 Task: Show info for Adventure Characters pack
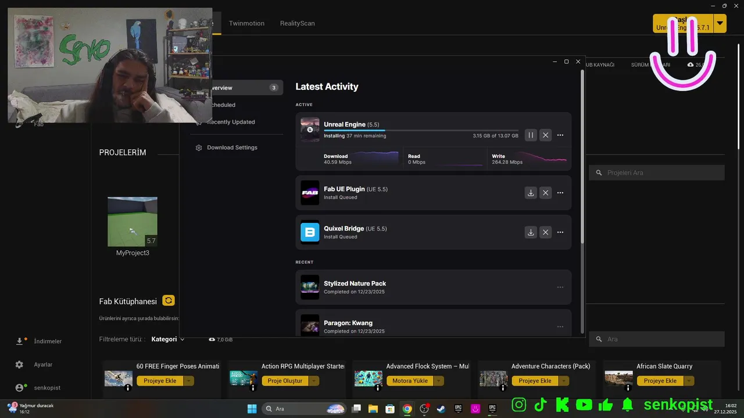pos(503,388)
